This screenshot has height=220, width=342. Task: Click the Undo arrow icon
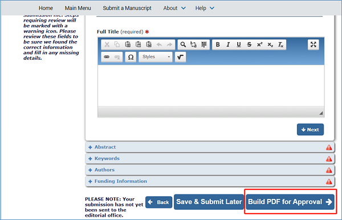pyautogui.click(x=159, y=44)
